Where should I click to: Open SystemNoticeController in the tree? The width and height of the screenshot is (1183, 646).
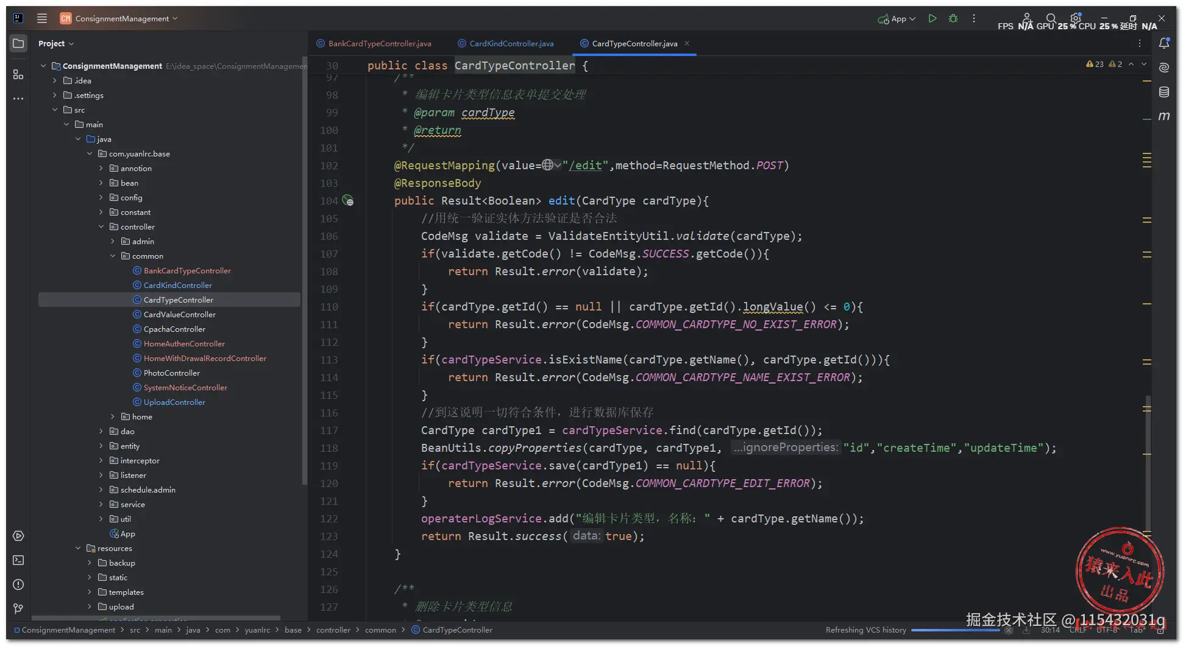[180, 387]
